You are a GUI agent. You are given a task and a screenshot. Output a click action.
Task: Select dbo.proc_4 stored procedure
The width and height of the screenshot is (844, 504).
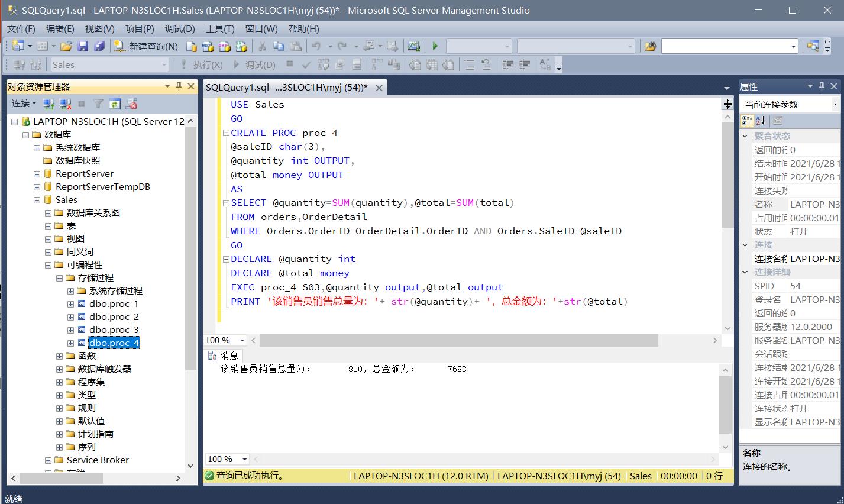click(x=114, y=343)
